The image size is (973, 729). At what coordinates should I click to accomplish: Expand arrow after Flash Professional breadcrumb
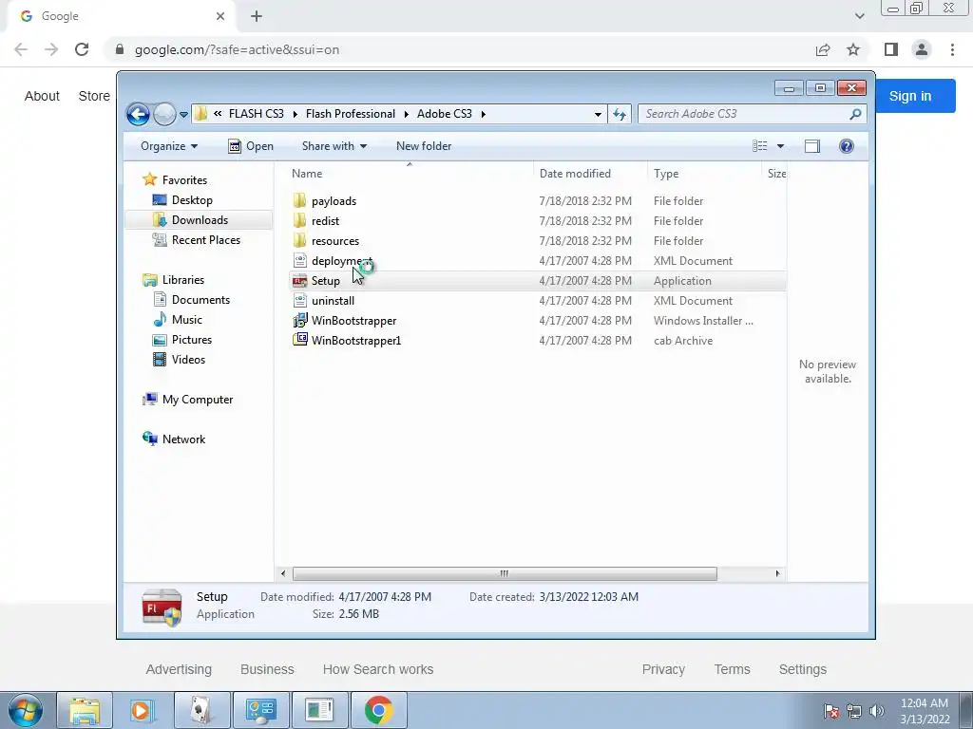click(x=407, y=114)
